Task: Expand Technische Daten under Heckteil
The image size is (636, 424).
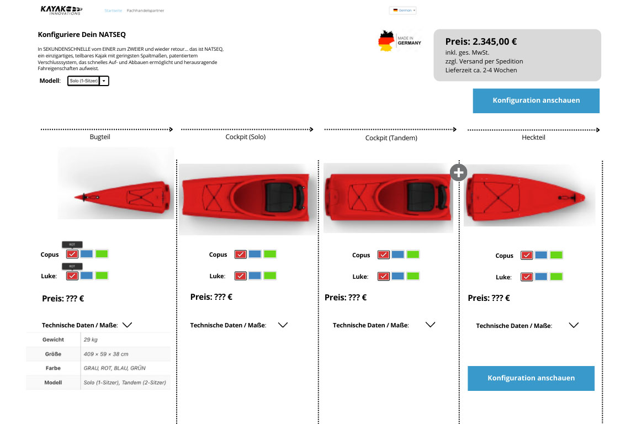Action: pyautogui.click(x=574, y=325)
